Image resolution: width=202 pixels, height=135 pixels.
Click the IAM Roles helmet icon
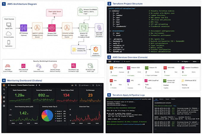[x=8, y=66]
